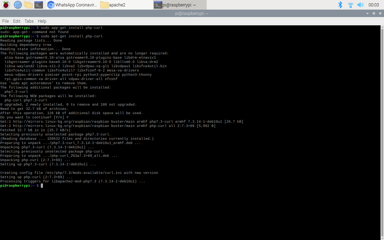Launch the web browser globe icon
This screenshot has width=384, height=240.
pos(18,5)
